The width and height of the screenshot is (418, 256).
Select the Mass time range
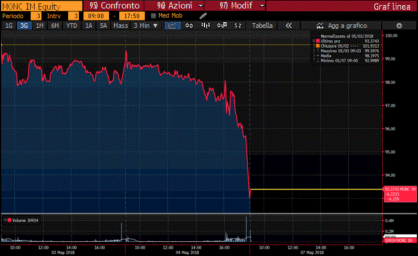click(121, 26)
